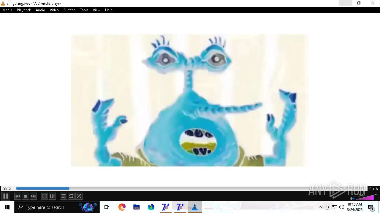Jump to previous media track

pos(18,196)
